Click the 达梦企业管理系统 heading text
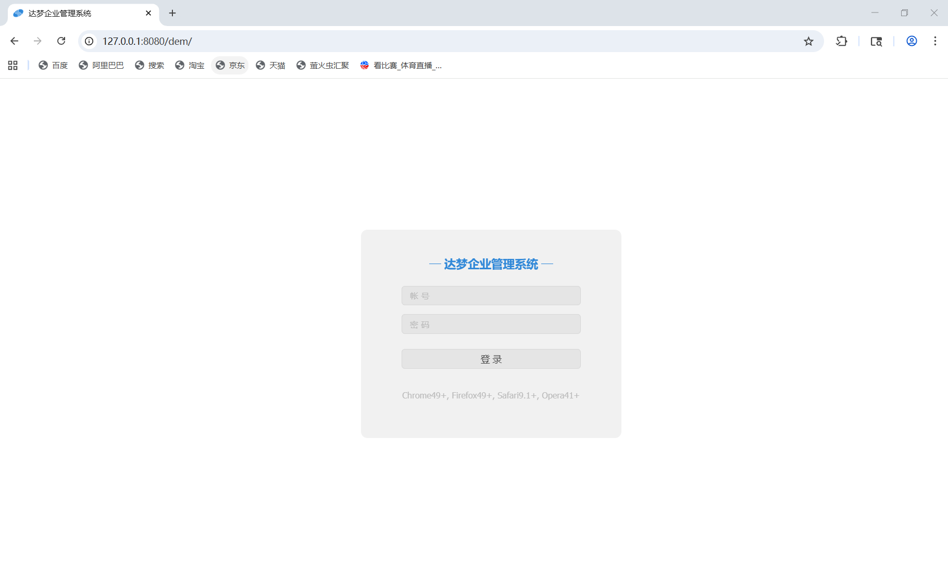Screen dimensions: 948x562 491,265
